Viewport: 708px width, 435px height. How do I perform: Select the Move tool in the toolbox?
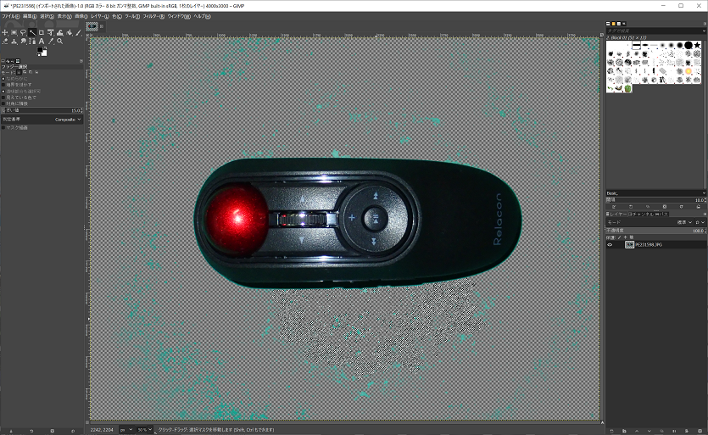pos(4,32)
